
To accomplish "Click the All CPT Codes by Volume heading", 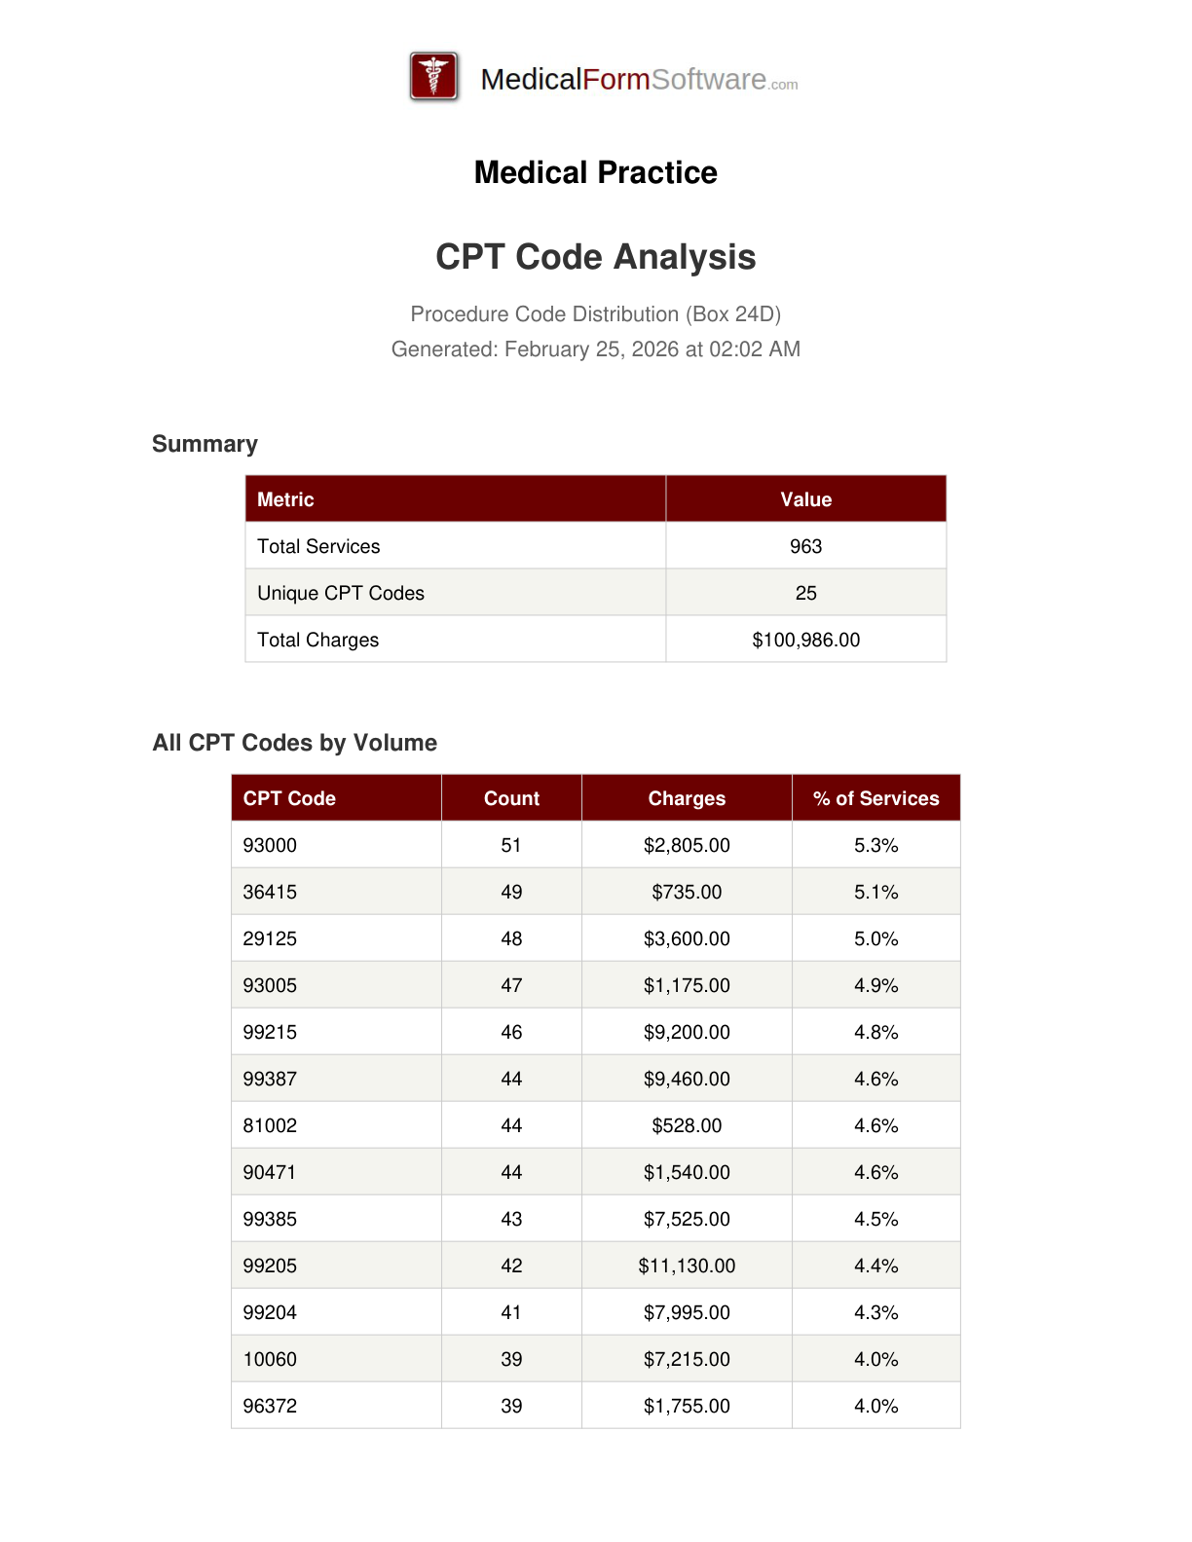I will (x=294, y=743).
